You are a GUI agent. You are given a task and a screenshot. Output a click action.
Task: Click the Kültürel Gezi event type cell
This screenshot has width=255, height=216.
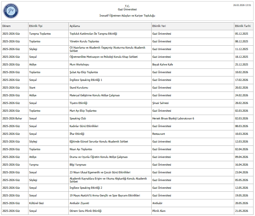tap(36, 203)
